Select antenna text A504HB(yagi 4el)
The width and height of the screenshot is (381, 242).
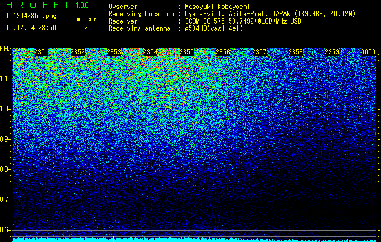coord(214,28)
